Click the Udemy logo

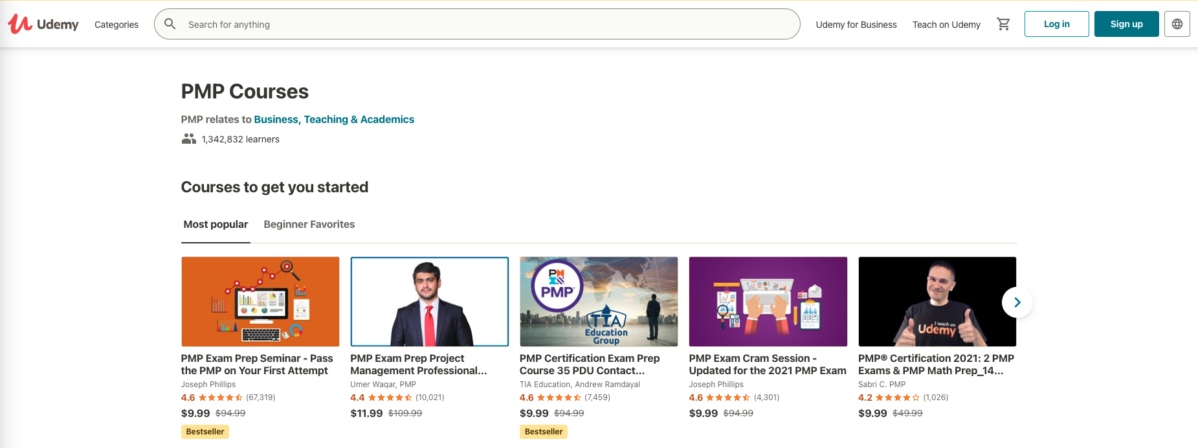43,24
